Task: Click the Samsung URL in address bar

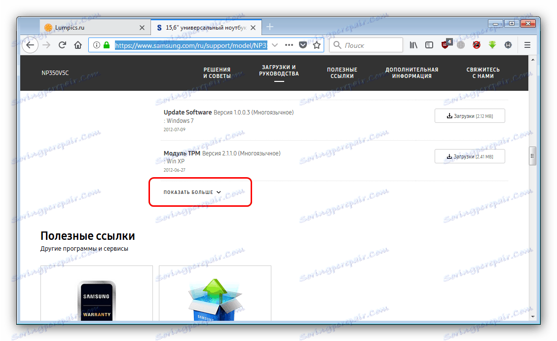Action: tap(191, 45)
